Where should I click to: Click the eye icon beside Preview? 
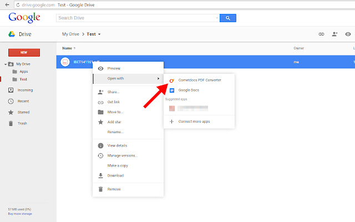pyautogui.click(x=100, y=68)
